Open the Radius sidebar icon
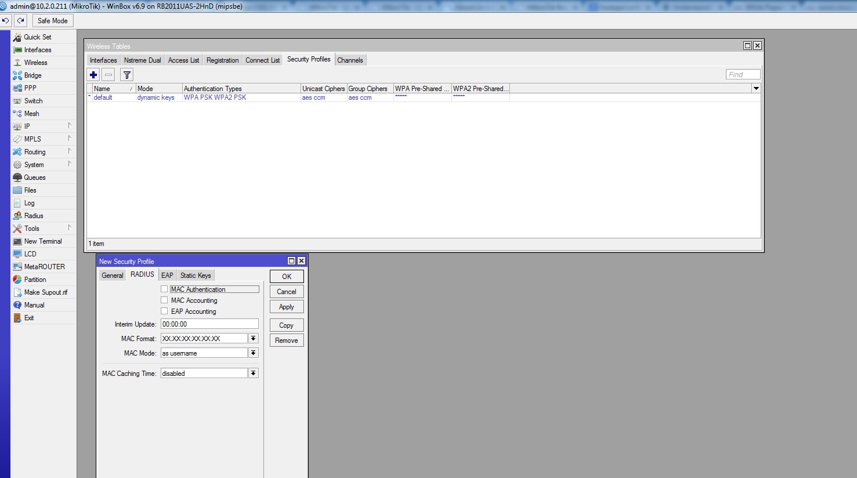857x478 pixels. [x=17, y=216]
